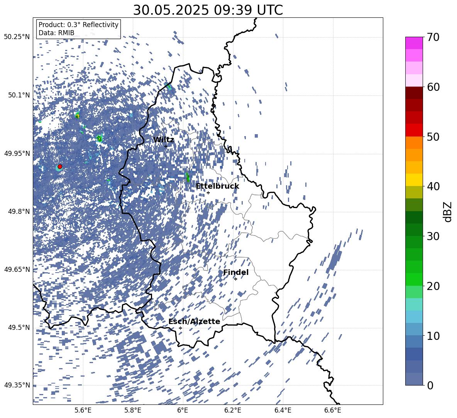
Task: Click the 50.1°N latitude label
Action: click(x=19, y=96)
